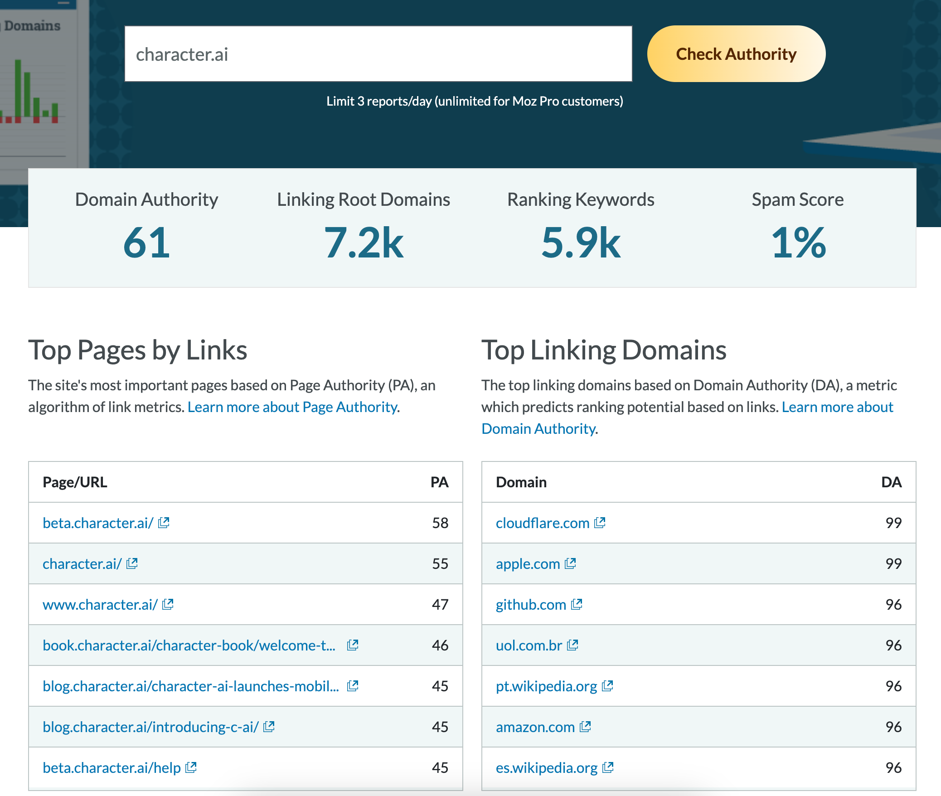Open the beta.character.ai/ page link

pyautogui.click(x=98, y=523)
